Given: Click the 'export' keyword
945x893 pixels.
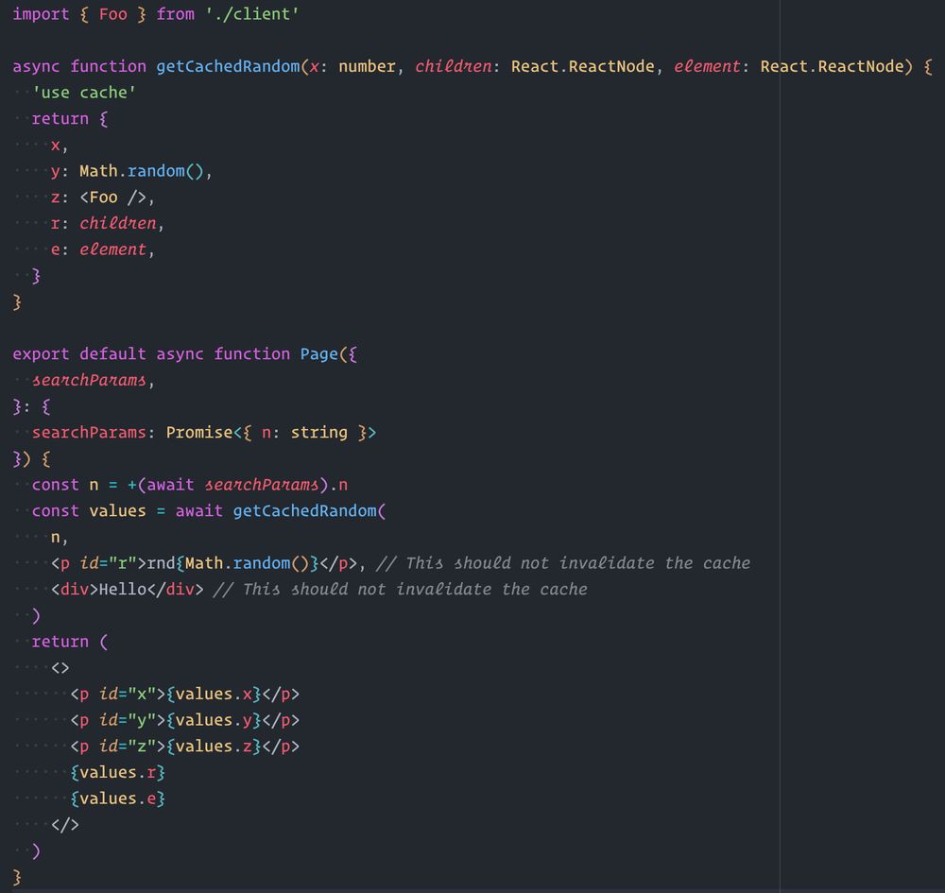Looking at the screenshot, I should point(41,354).
